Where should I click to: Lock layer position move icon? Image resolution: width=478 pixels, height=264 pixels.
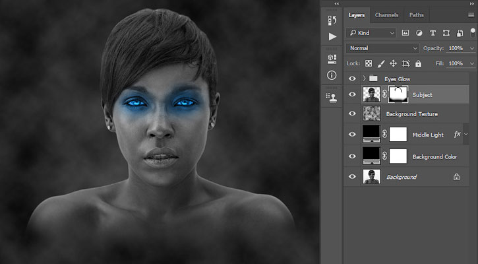click(x=393, y=63)
